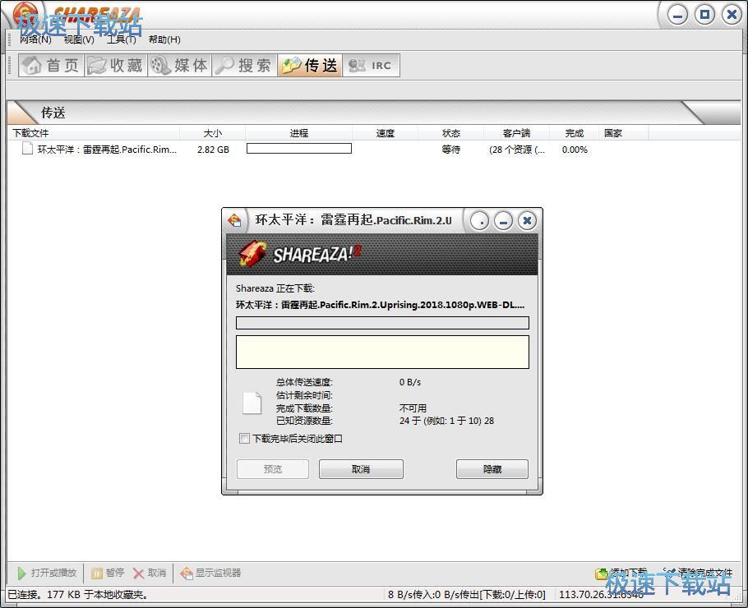Click the bandwidth status bar text
The width and height of the screenshot is (748, 608).
(467, 595)
